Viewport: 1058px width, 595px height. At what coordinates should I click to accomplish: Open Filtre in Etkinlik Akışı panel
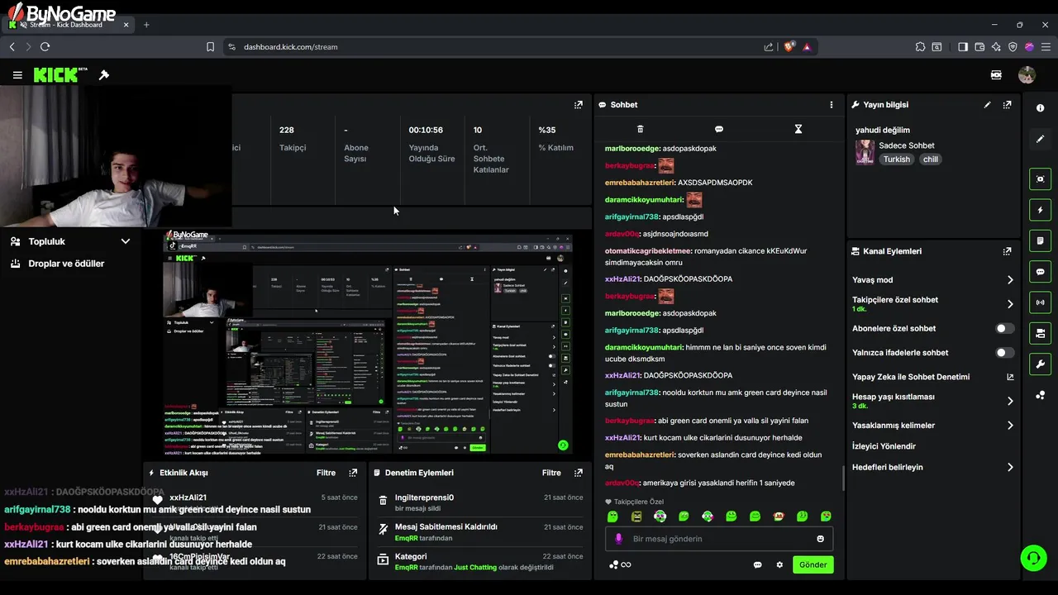(x=326, y=473)
